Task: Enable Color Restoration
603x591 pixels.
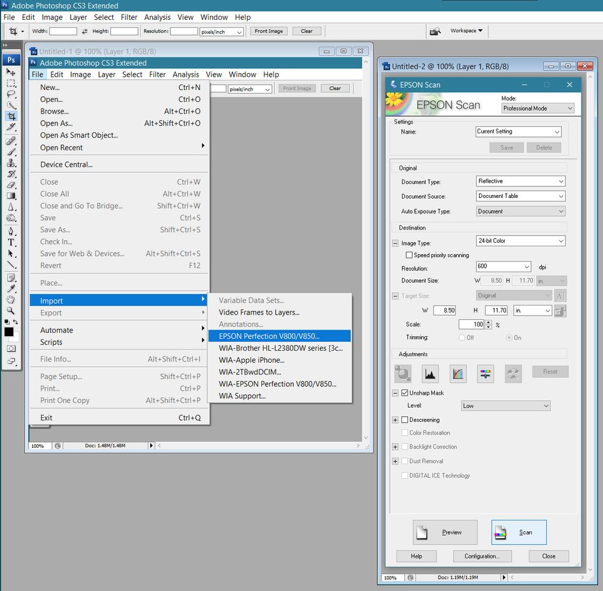Action: 404,433
